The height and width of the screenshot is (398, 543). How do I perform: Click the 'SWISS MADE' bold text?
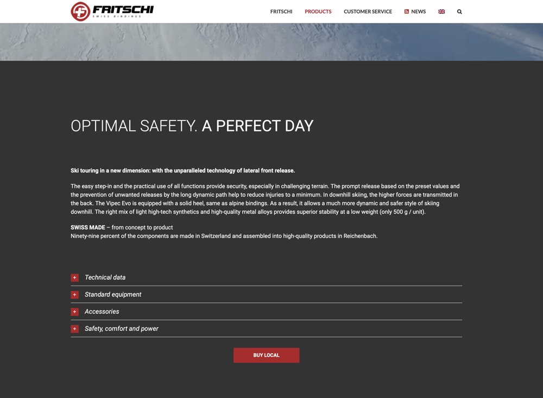click(88, 228)
